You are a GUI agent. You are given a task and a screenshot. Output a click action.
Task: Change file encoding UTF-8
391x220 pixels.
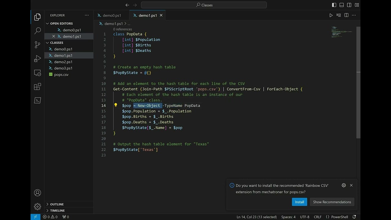(x=305, y=217)
